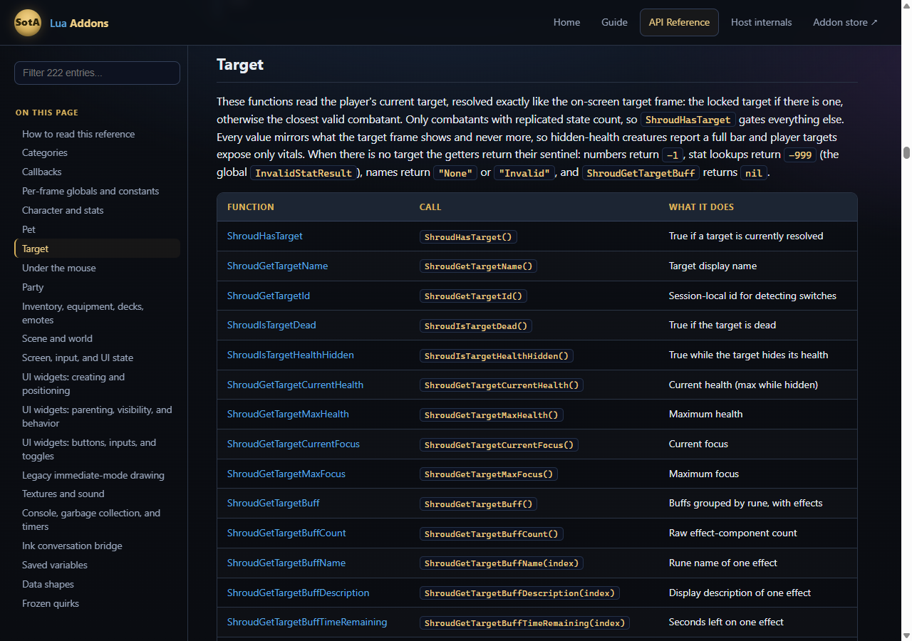912x641 pixels.
Task: Open ShroudGetTargetBuffTimeRemaining function link
Action: point(307,622)
